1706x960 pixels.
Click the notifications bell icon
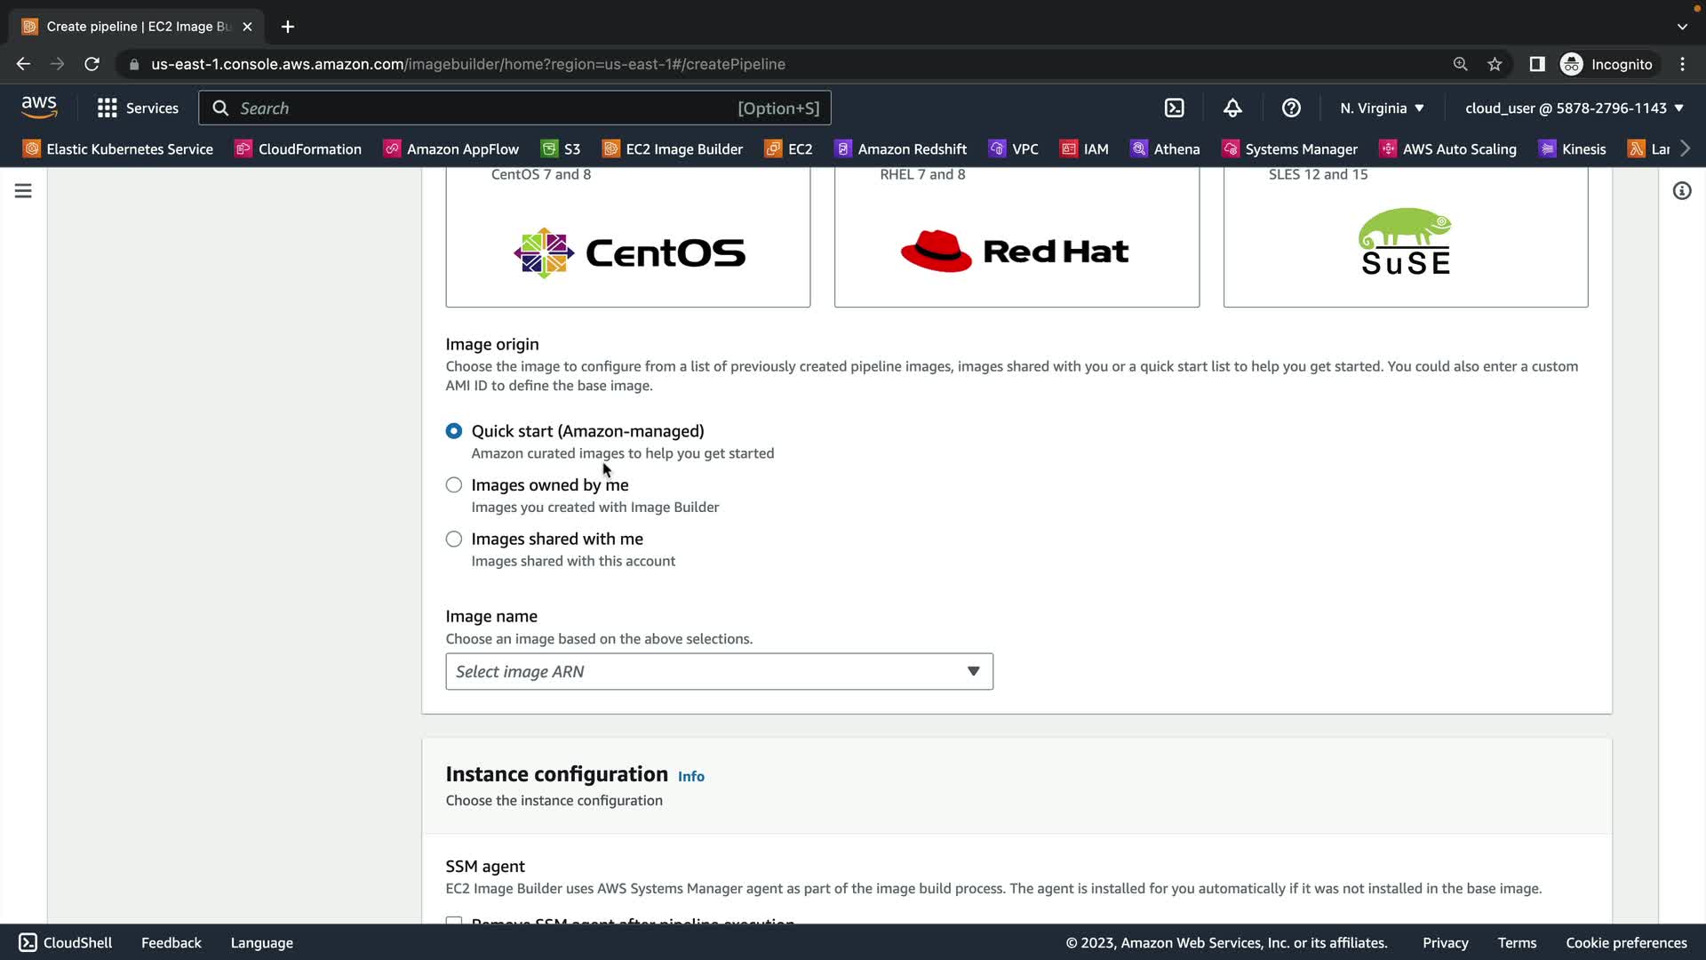coord(1232,108)
